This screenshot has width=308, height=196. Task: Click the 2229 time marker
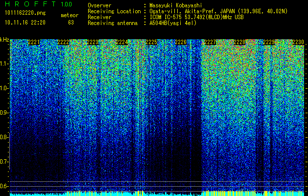269,42
